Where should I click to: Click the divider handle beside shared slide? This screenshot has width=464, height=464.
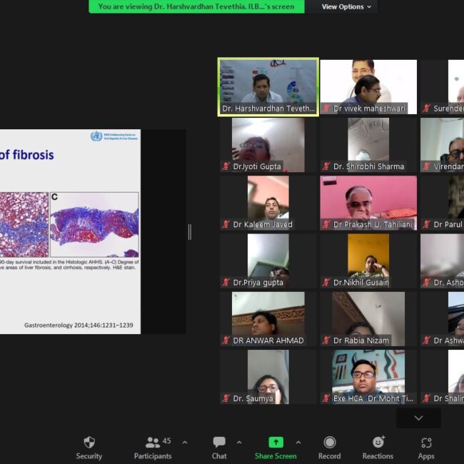tap(189, 231)
